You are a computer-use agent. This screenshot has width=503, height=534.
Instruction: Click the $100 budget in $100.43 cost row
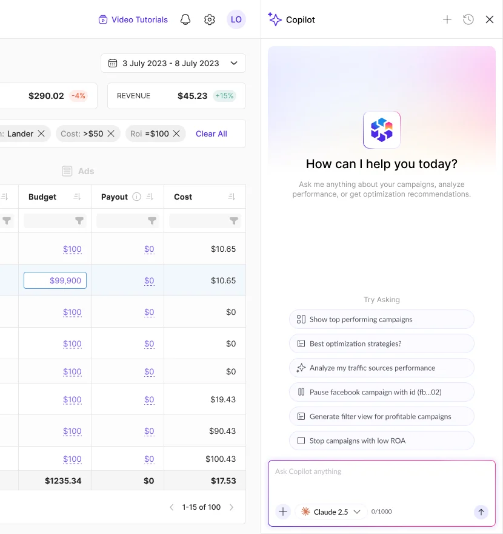(x=72, y=459)
